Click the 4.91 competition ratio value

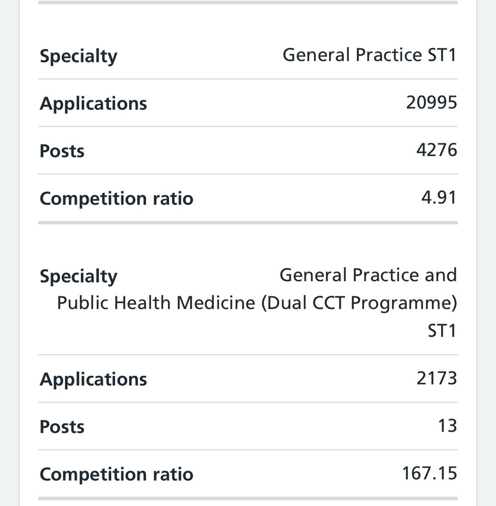(439, 197)
